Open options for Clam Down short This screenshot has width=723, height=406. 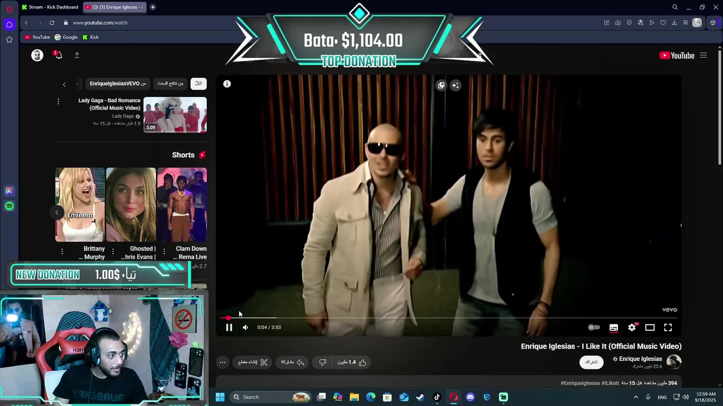coord(164,251)
